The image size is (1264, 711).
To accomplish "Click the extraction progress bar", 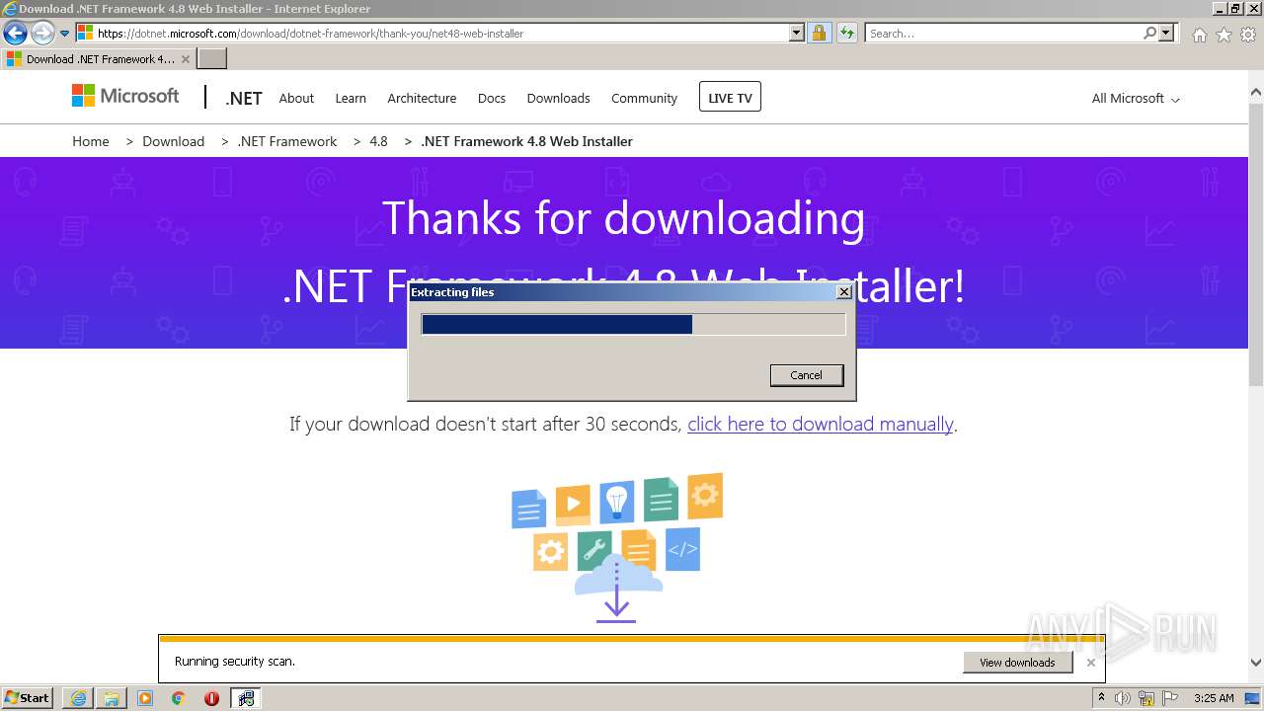I will point(633,324).
